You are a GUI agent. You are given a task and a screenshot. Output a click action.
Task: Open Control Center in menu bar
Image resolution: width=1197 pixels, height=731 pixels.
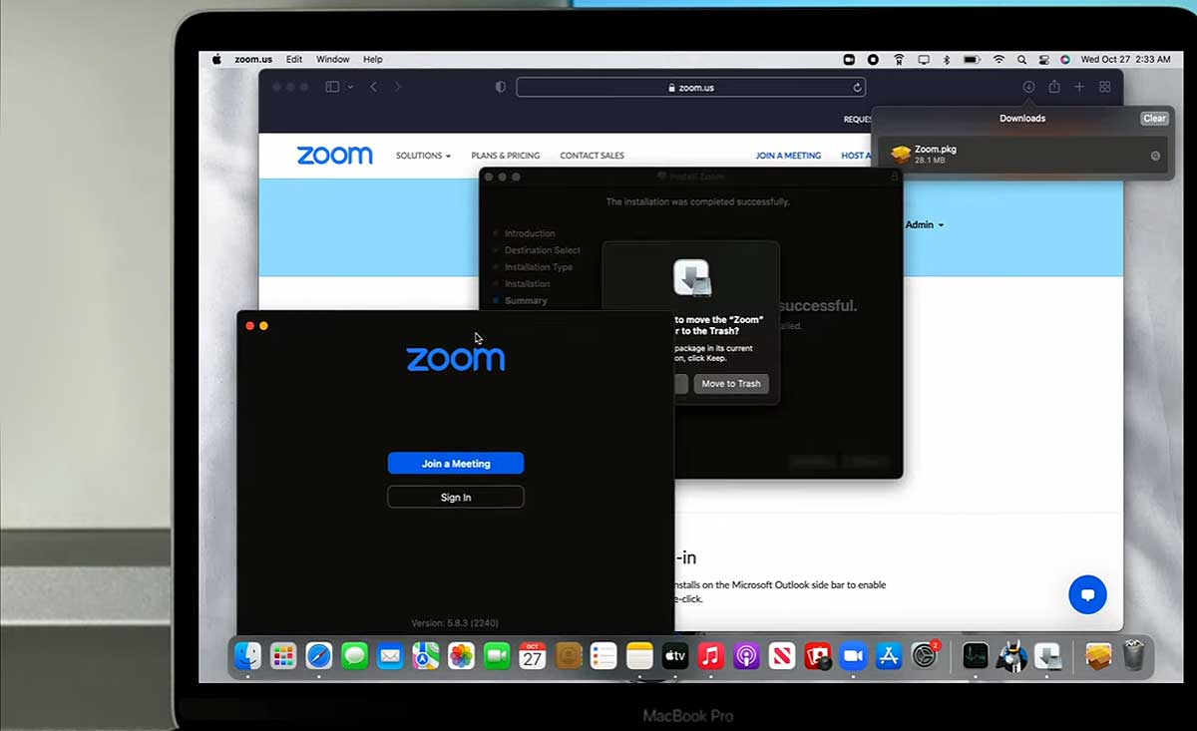(1044, 59)
